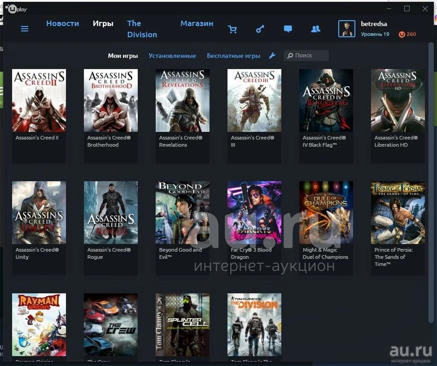Open The Crew game cover
This screenshot has width=437, height=366.
pos(111,324)
